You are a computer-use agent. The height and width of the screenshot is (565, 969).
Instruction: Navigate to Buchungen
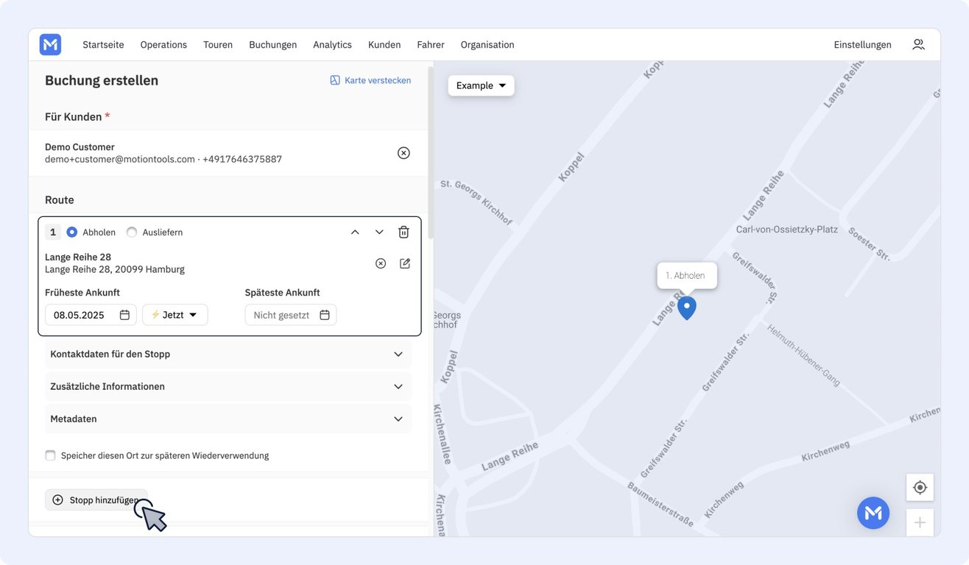pyautogui.click(x=273, y=45)
